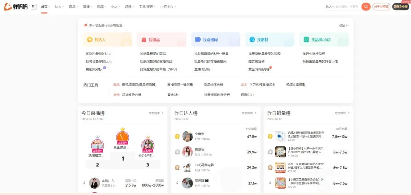Go to the 首页 tab
This screenshot has height=195, width=411.
click(45, 7)
